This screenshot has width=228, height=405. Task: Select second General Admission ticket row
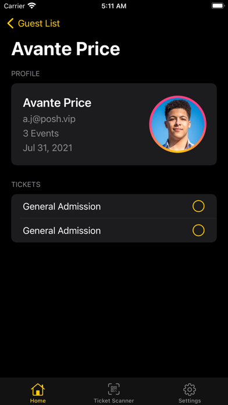click(x=114, y=230)
